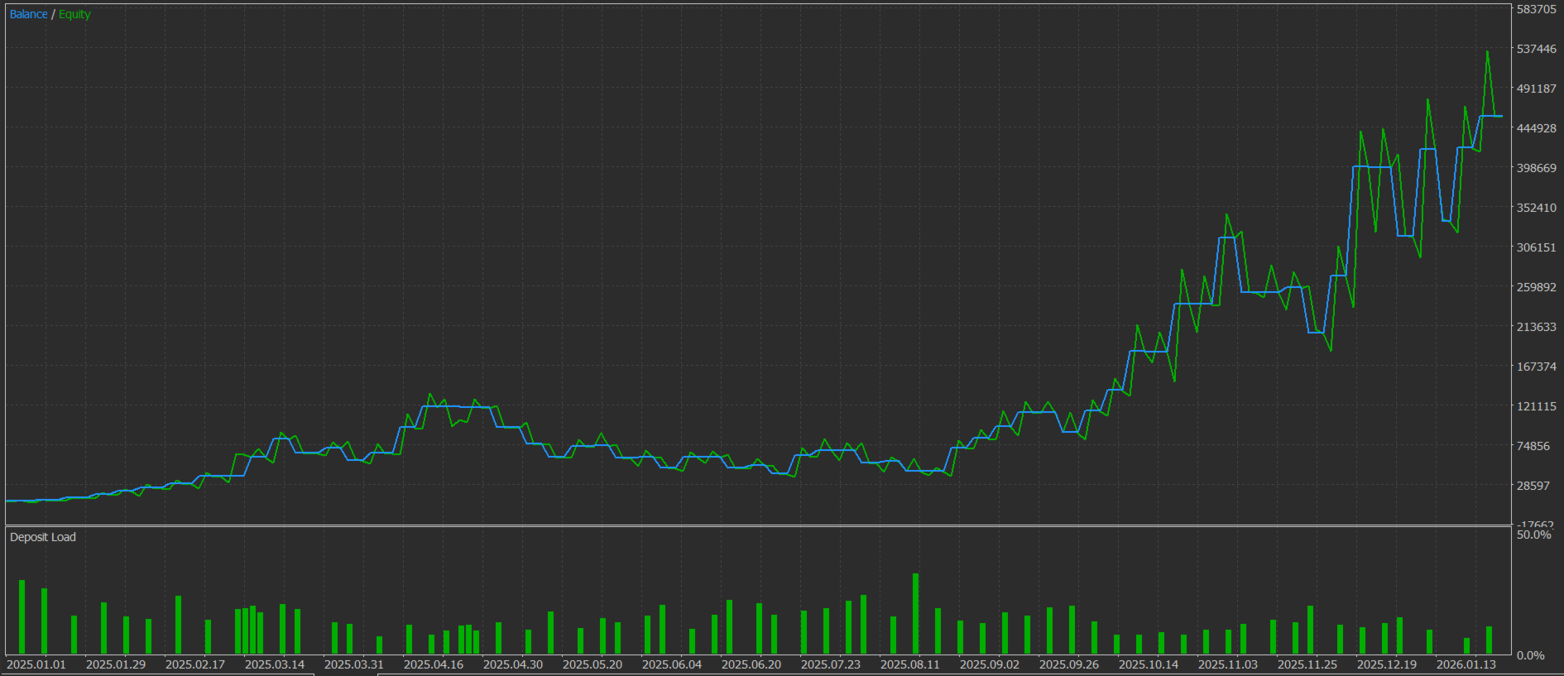Click the 537446 axis value
This screenshot has height=676, width=1564.
click(1536, 49)
